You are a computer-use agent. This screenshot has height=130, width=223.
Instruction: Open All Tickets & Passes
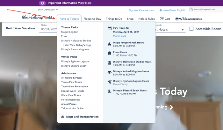point(72,78)
